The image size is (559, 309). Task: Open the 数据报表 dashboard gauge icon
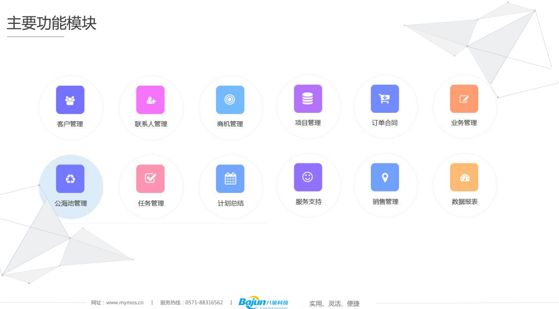464,177
